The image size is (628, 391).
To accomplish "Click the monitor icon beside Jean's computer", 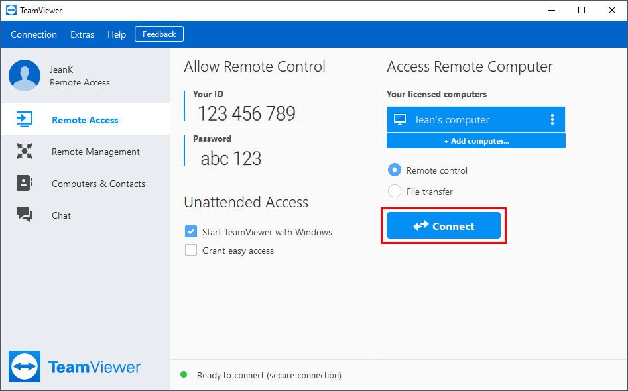I will pyautogui.click(x=400, y=119).
